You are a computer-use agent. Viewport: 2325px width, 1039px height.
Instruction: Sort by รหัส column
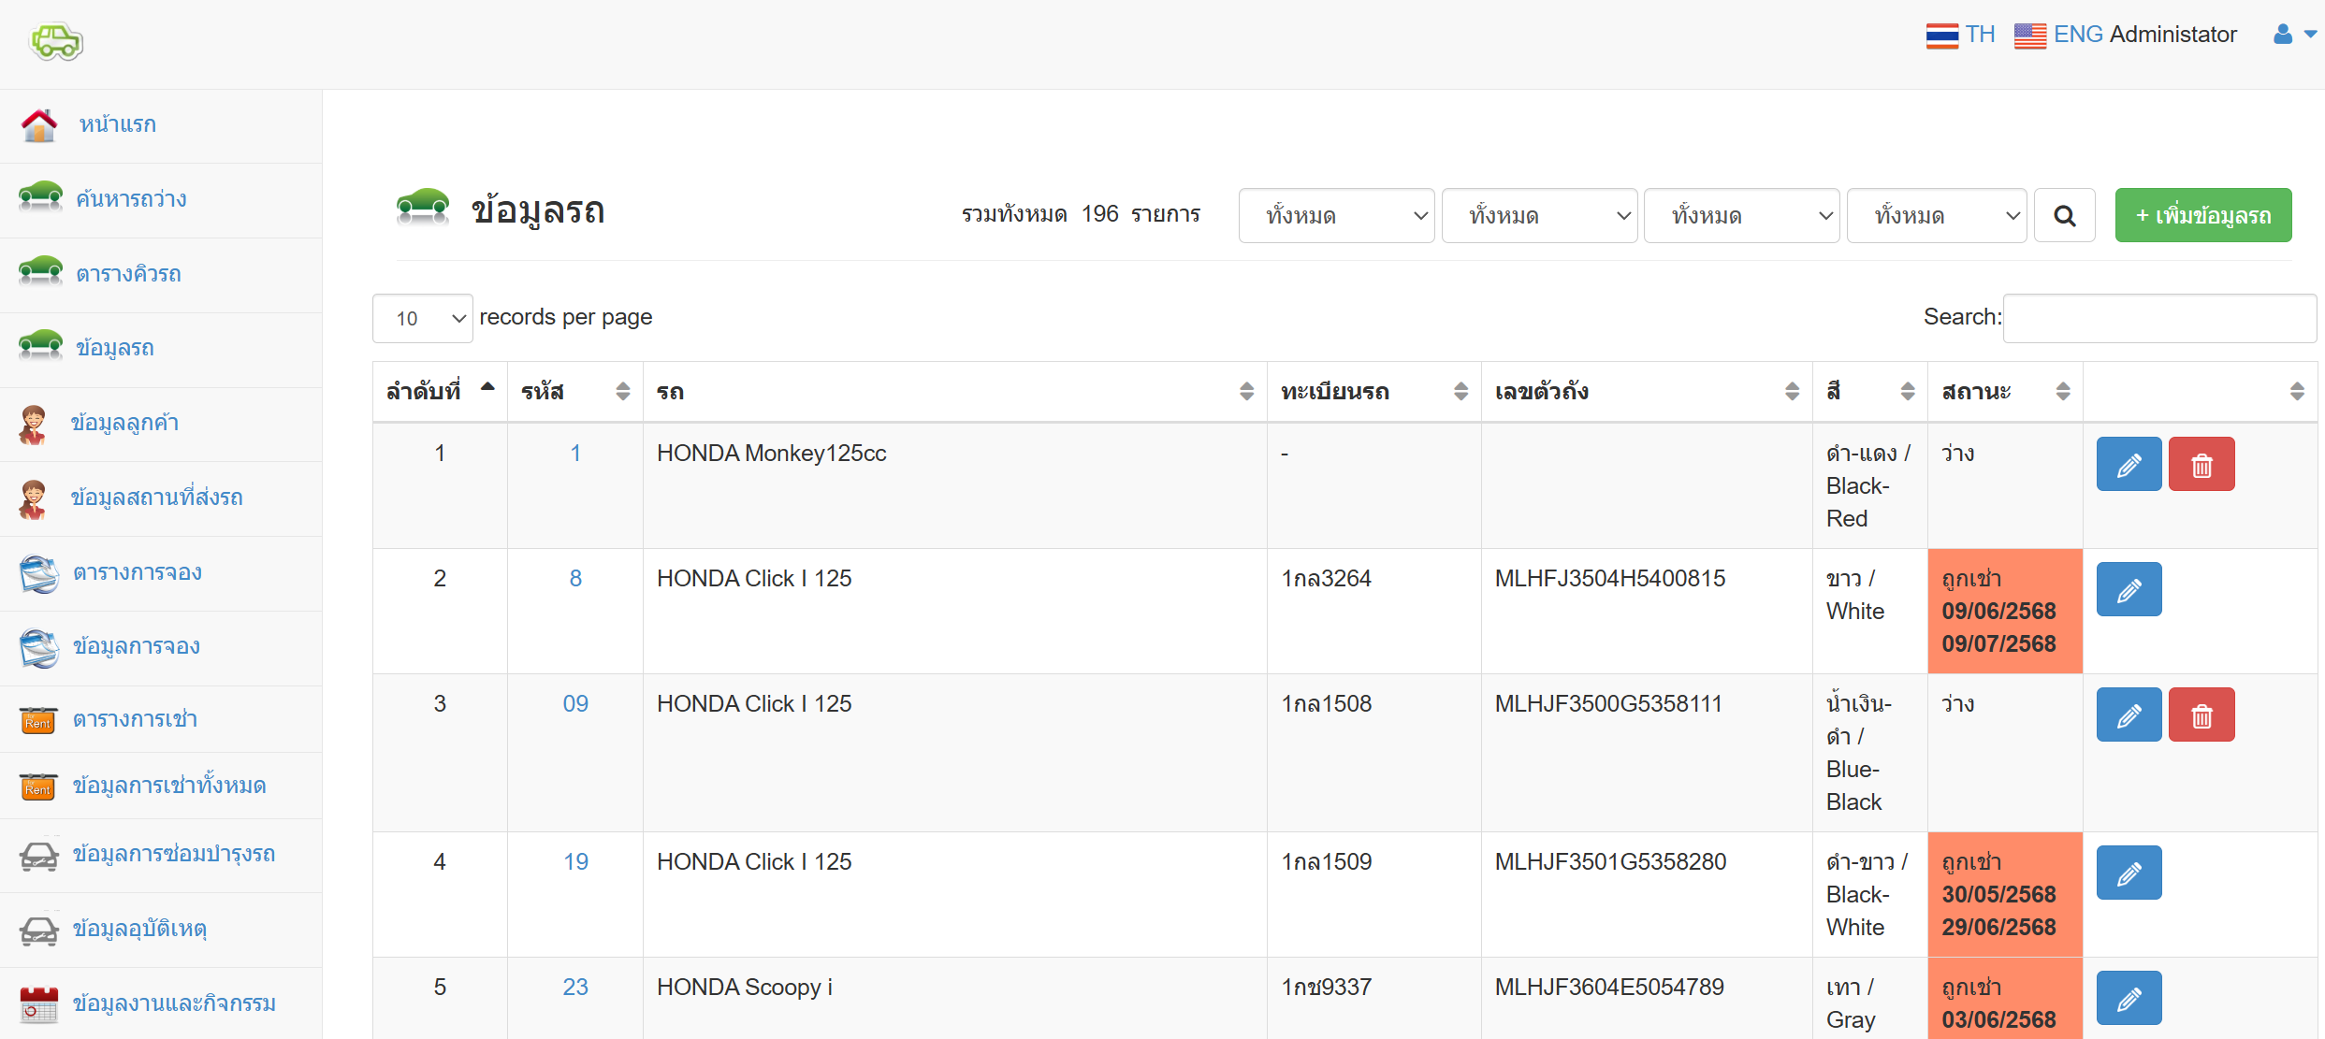click(x=575, y=392)
